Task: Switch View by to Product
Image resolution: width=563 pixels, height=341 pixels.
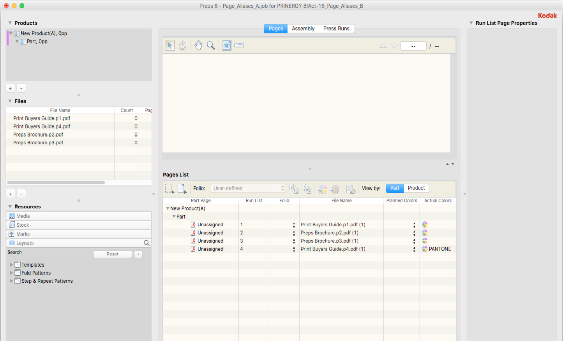Action: click(x=417, y=188)
